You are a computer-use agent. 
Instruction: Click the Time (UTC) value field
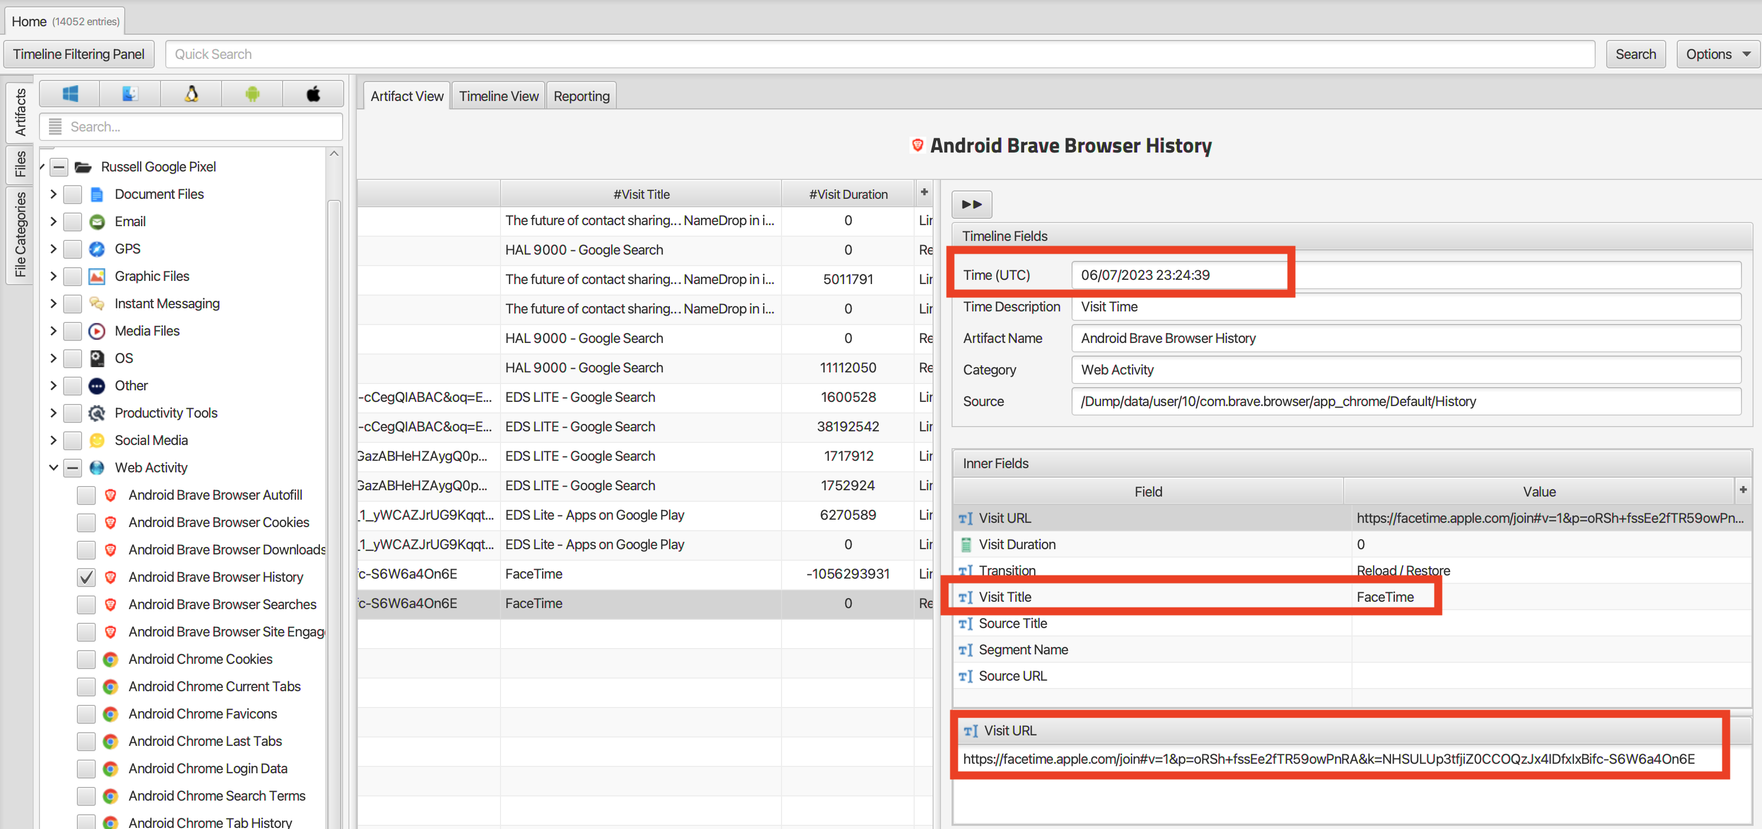click(x=1406, y=275)
